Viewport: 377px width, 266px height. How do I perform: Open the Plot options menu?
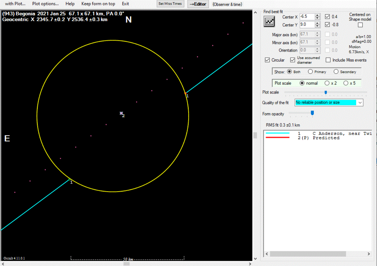pos(45,4)
